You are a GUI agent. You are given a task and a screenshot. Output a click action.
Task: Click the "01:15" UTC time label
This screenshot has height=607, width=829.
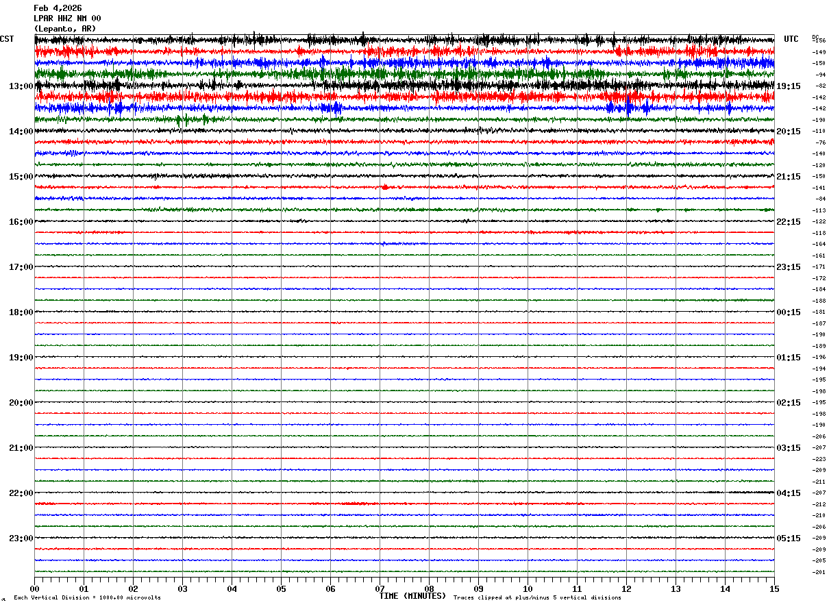(788, 358)
